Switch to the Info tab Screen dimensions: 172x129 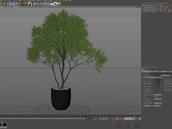156,71
